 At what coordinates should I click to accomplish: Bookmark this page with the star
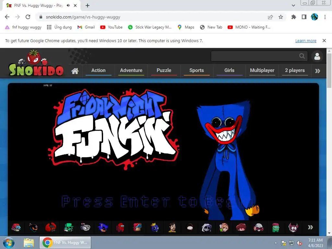tap(281, 17)
